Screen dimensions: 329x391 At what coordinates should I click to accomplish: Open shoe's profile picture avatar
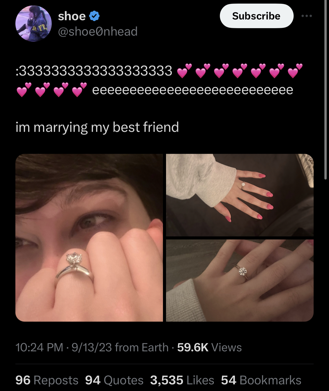34,24
